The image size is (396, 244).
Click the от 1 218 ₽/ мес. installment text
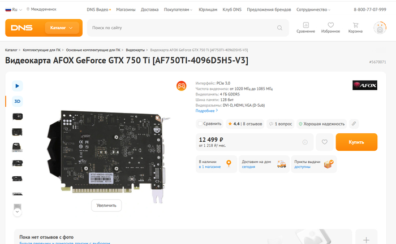coord(212,146)
